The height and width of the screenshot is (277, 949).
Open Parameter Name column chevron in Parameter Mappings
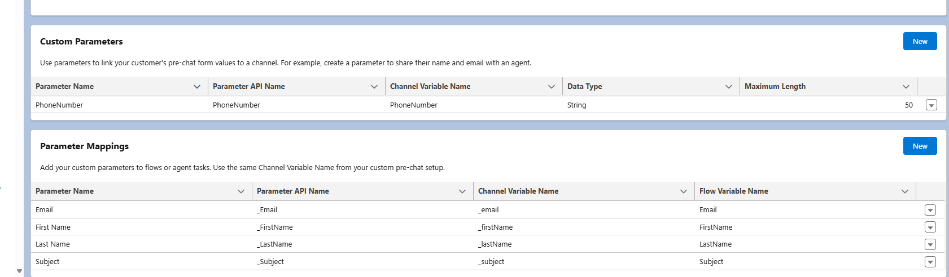click(x=241, y=191)
